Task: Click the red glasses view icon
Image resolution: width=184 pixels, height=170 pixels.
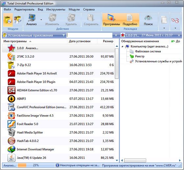Action: point(175,20)
